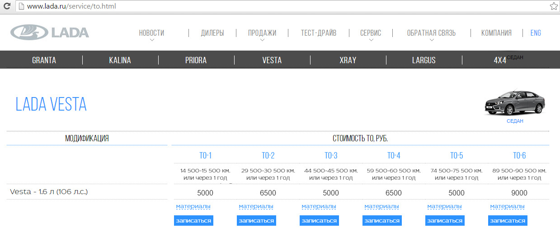Image resolution: width=560 pixels, height=237 pixels.
Task: Click the 5000 price under ТО-3
Action: click(x=331, y=193)
